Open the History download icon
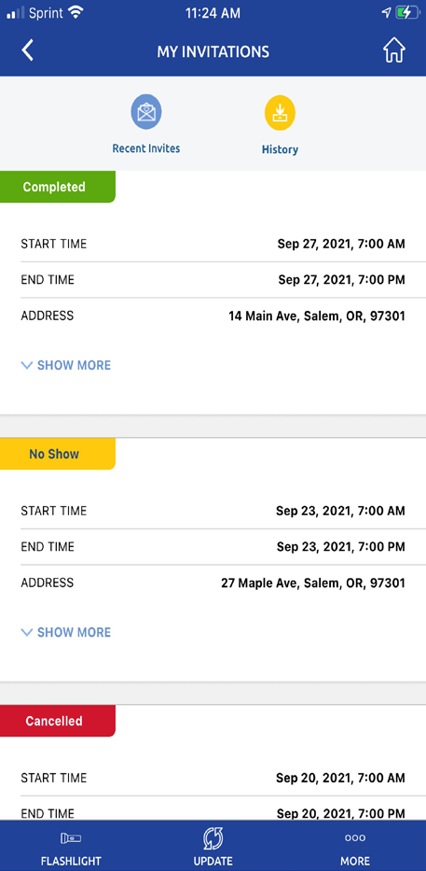This screenshot has height=871, width=426. (x=280, y=113)
